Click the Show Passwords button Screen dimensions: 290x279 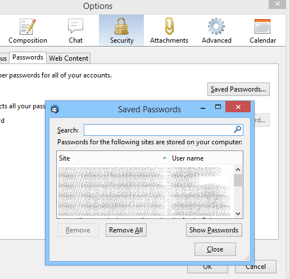point(214,230)
